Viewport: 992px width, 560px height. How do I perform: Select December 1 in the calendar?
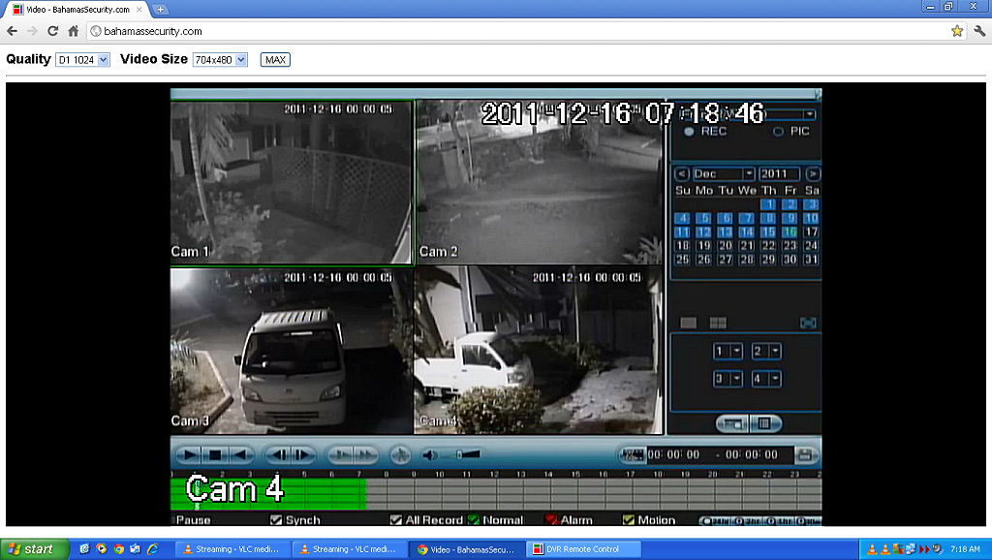tap(768, 204)
